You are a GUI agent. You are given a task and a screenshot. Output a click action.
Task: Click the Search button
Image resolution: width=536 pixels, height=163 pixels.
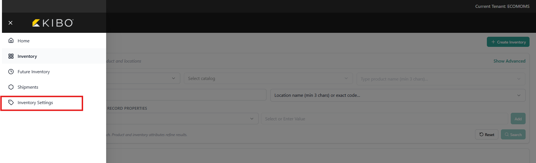[x=513, y=134]
